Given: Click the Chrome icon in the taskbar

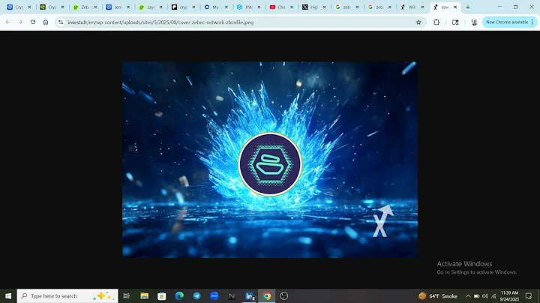Looking at the screenshot, I should (266, 295).
